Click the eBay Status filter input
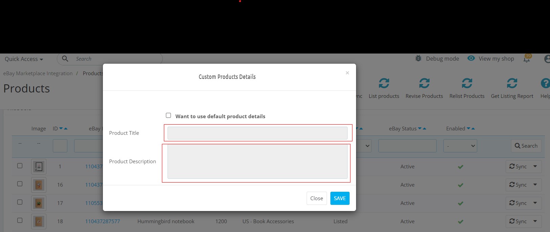 [407, 146]
